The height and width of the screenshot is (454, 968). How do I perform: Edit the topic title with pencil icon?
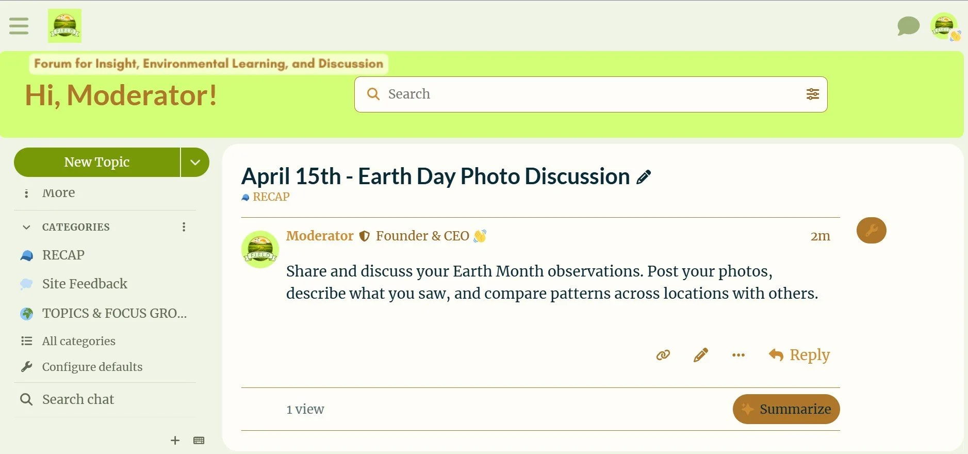click(x=644, y=177)
